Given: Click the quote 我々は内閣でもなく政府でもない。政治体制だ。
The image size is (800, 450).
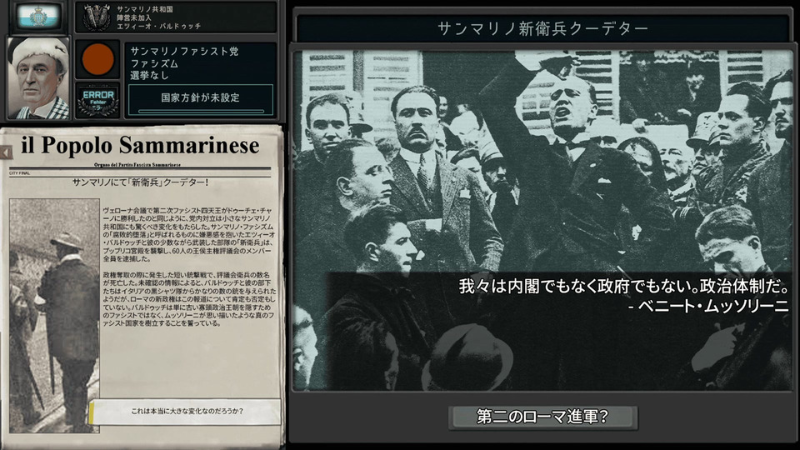Looking at the screenshot, I should pyautogui.click(x=624, y=286).
